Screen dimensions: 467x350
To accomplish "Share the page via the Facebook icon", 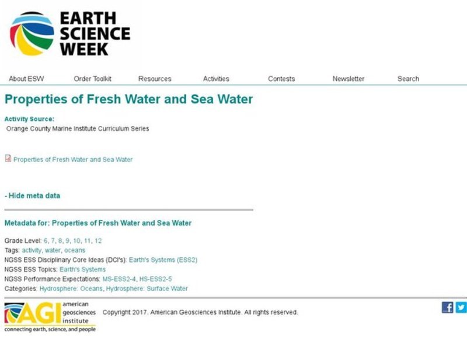I will [447, 307].
